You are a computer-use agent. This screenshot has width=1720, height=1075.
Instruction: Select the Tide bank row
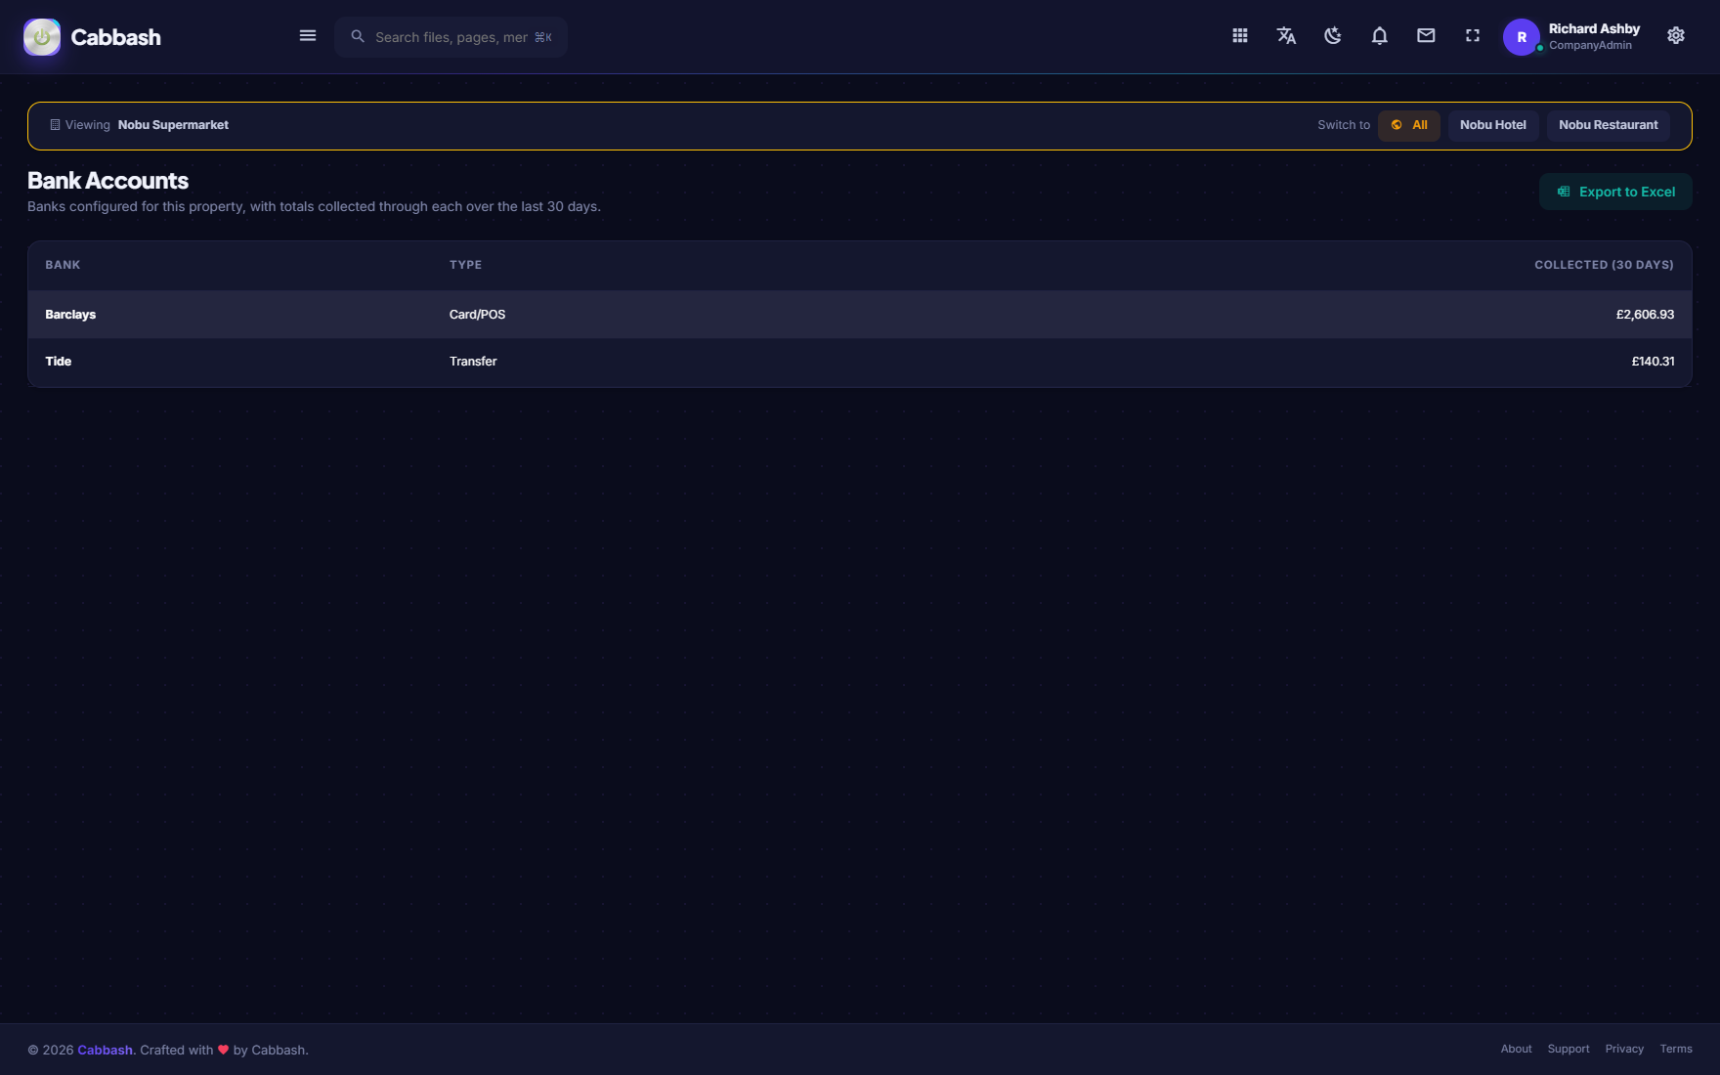click(859, 362)
